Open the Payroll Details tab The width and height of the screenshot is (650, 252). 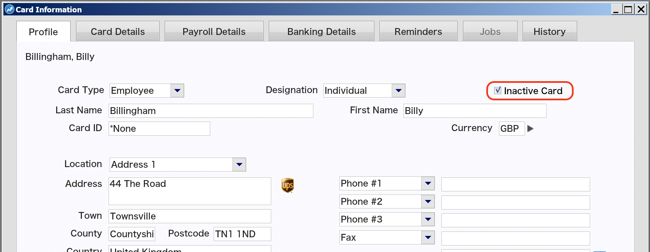click(x=214, y=32)
